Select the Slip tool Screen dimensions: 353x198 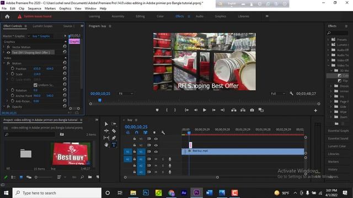(x=106, y=137)
